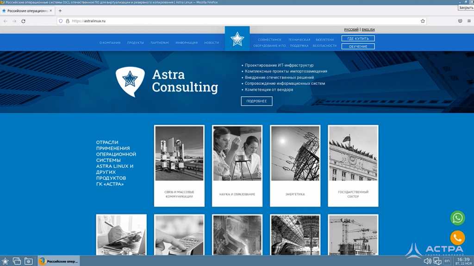Click the volume icon in system tray
The image size is (474, 266).
[x=427, y=261]
